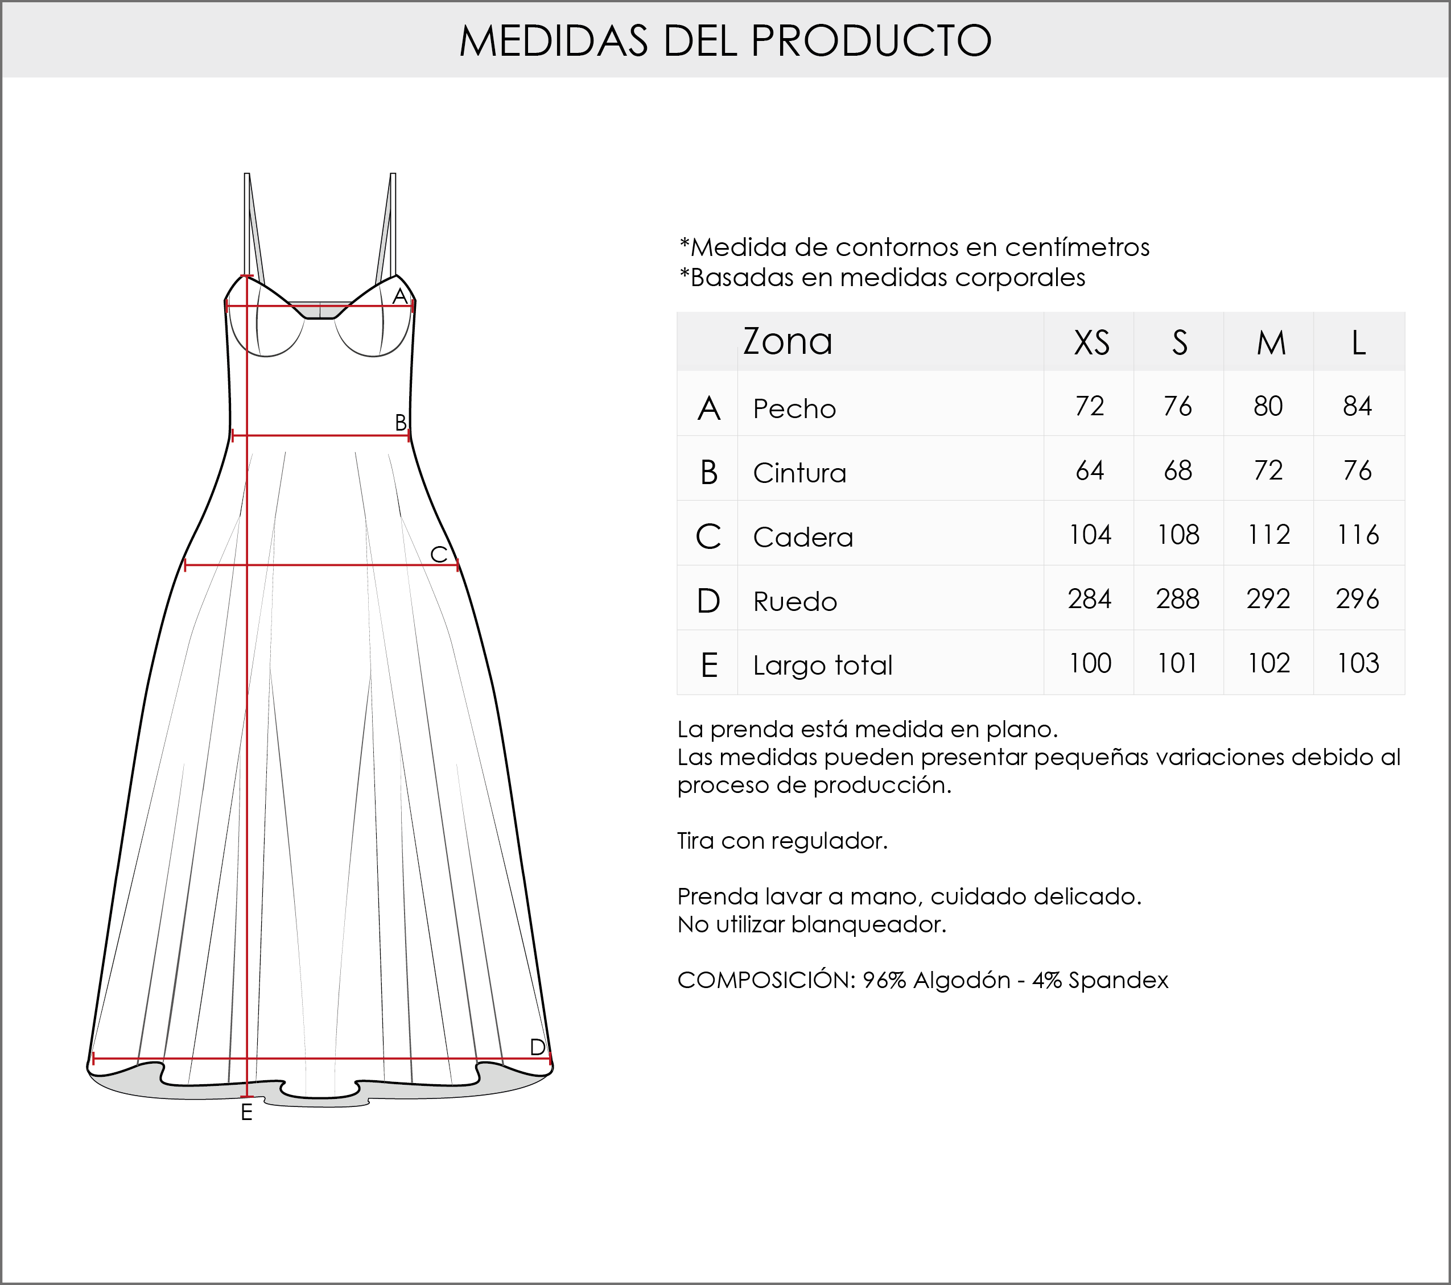Screen dimensions: 1451x1285
Task: Click the Cadera value 112 for M
Action: 1268,534
